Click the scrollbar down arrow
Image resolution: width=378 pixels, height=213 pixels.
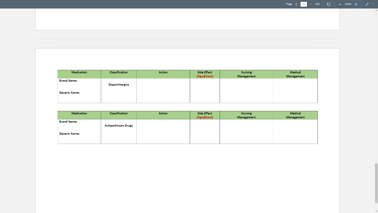(x=376, y=211)
